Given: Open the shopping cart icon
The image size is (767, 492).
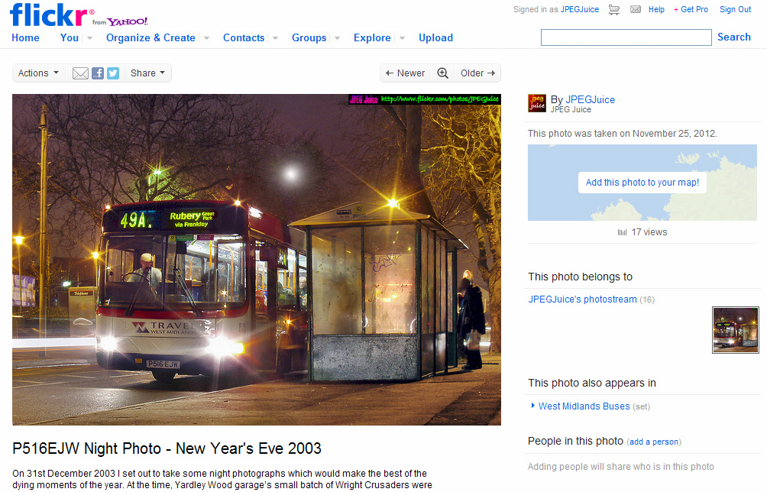Looking at the screenshot, I should click(613, 9).
